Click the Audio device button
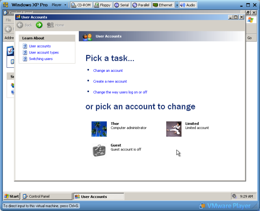 pos(188,5)
